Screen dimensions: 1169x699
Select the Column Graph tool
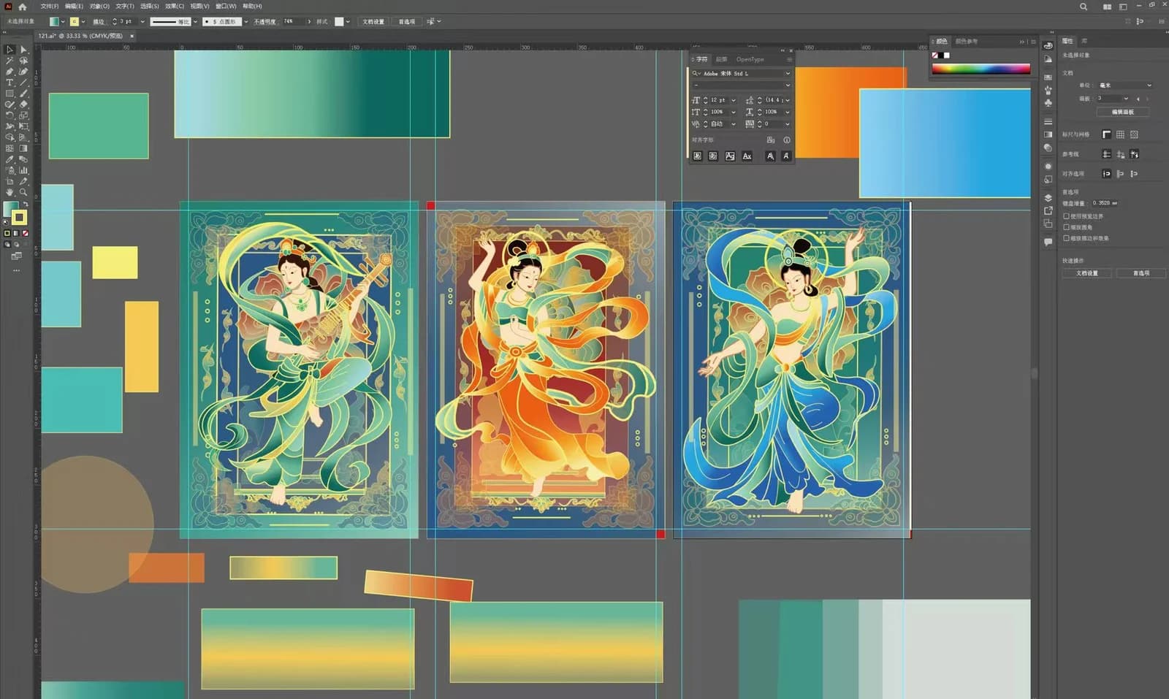coord(23,170)
